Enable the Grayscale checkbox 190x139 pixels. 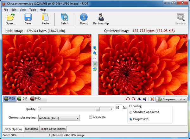pyautogui.click(x=91, y=117)
